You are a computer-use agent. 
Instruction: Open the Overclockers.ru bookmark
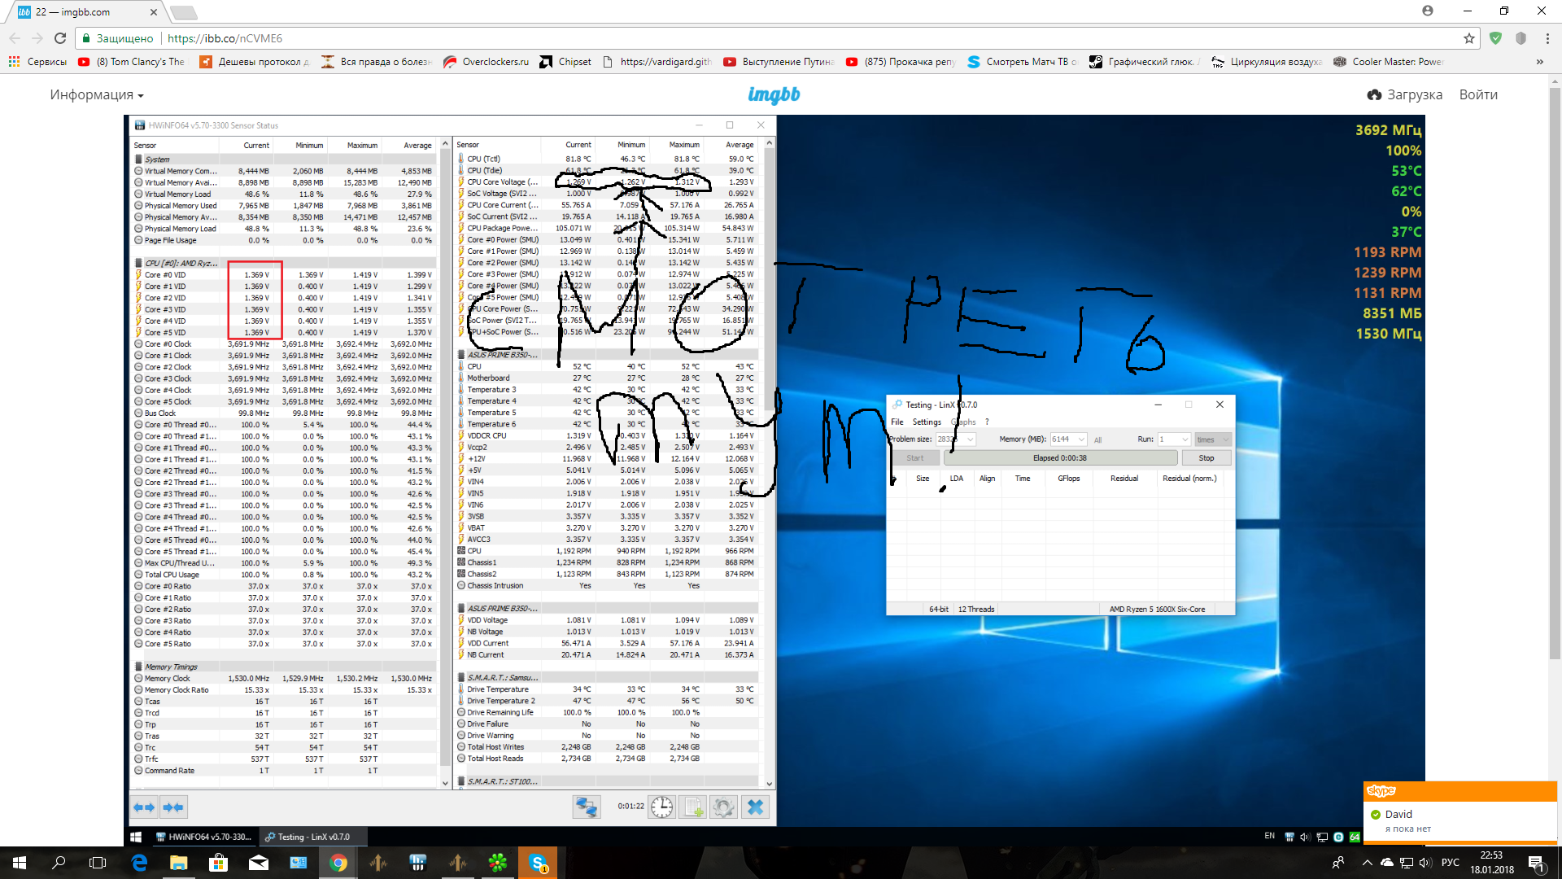point(486,62)
